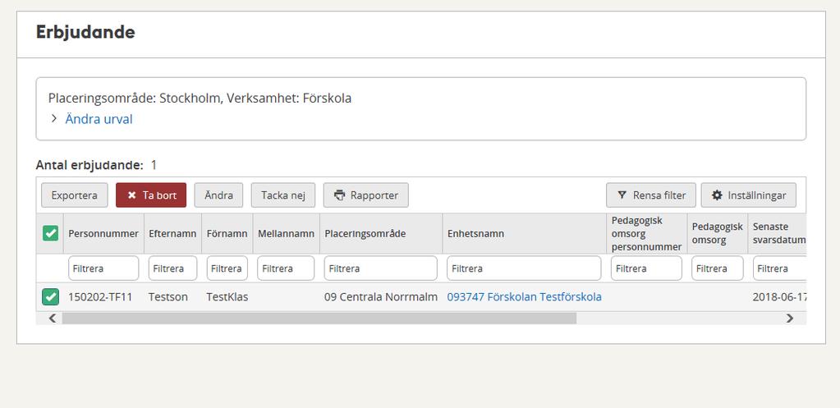Screen dimensions: 840x408
Task: Open 093747 Förskolan Testförskola link
Action: point(524,296)
